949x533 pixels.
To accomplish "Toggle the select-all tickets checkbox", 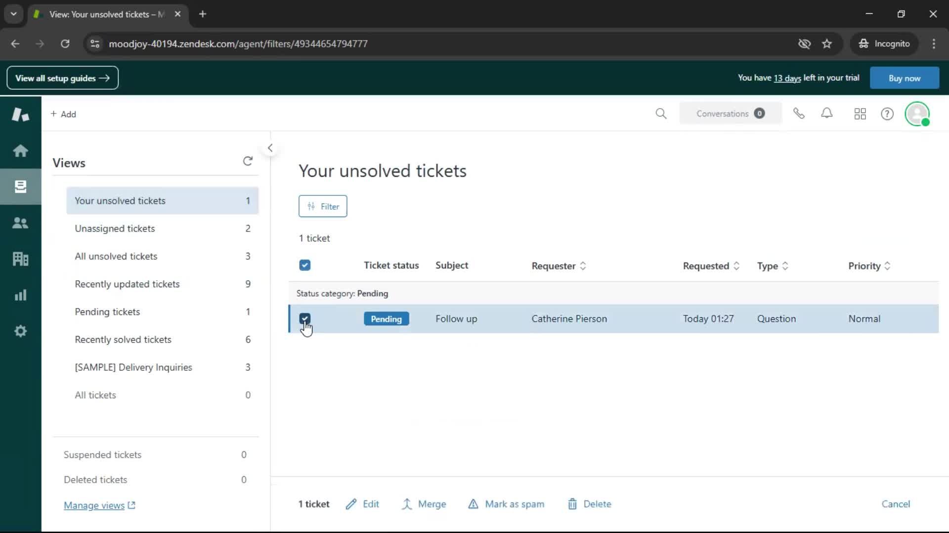I will click(x=305, y=266).
